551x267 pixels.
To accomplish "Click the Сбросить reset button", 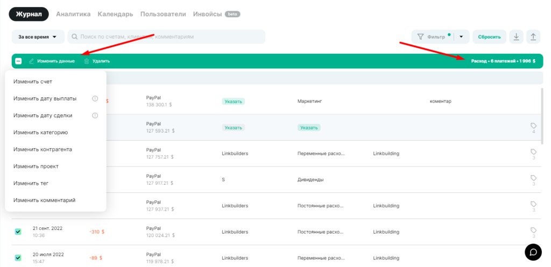I will [489, 37].
